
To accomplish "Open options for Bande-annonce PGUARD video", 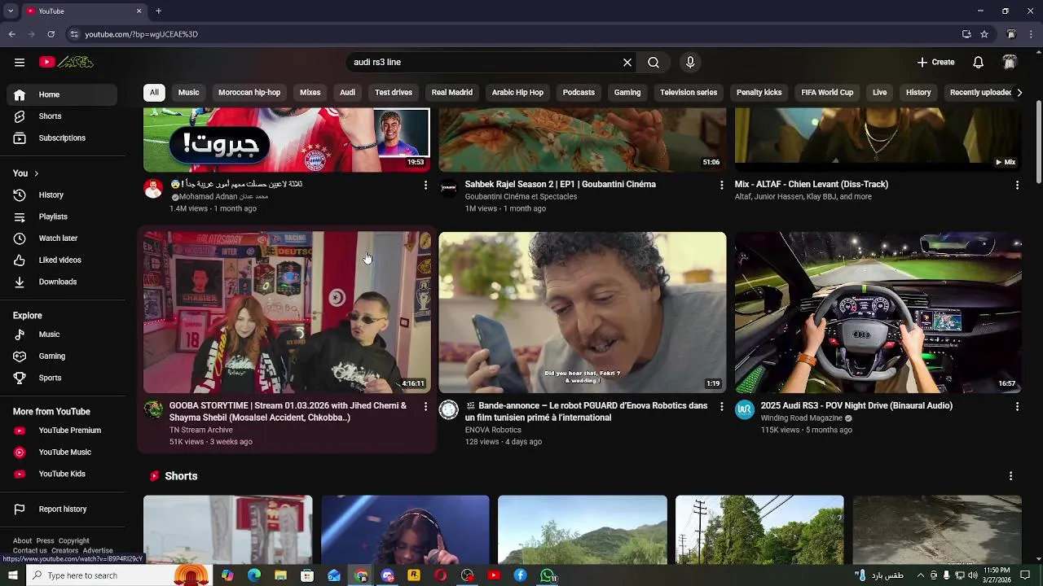I will point(721,406).
